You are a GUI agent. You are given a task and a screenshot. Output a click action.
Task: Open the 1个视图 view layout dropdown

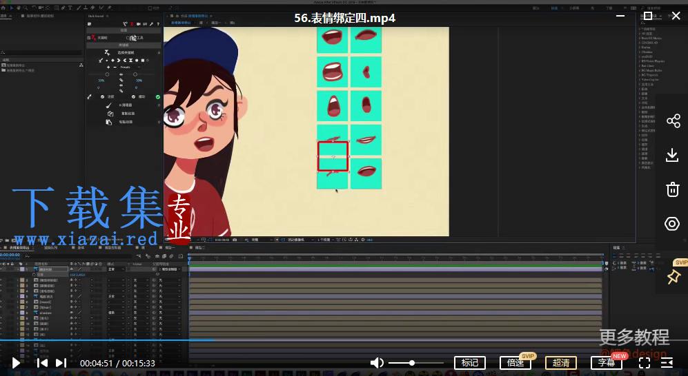pos(326,240)
